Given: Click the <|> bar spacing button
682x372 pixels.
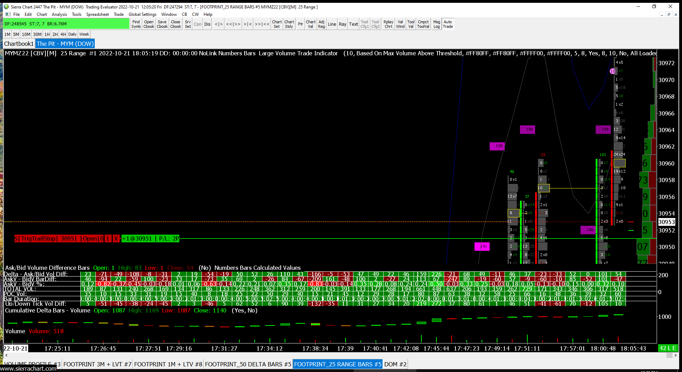Looking at the screenshot, I should 219,24.
